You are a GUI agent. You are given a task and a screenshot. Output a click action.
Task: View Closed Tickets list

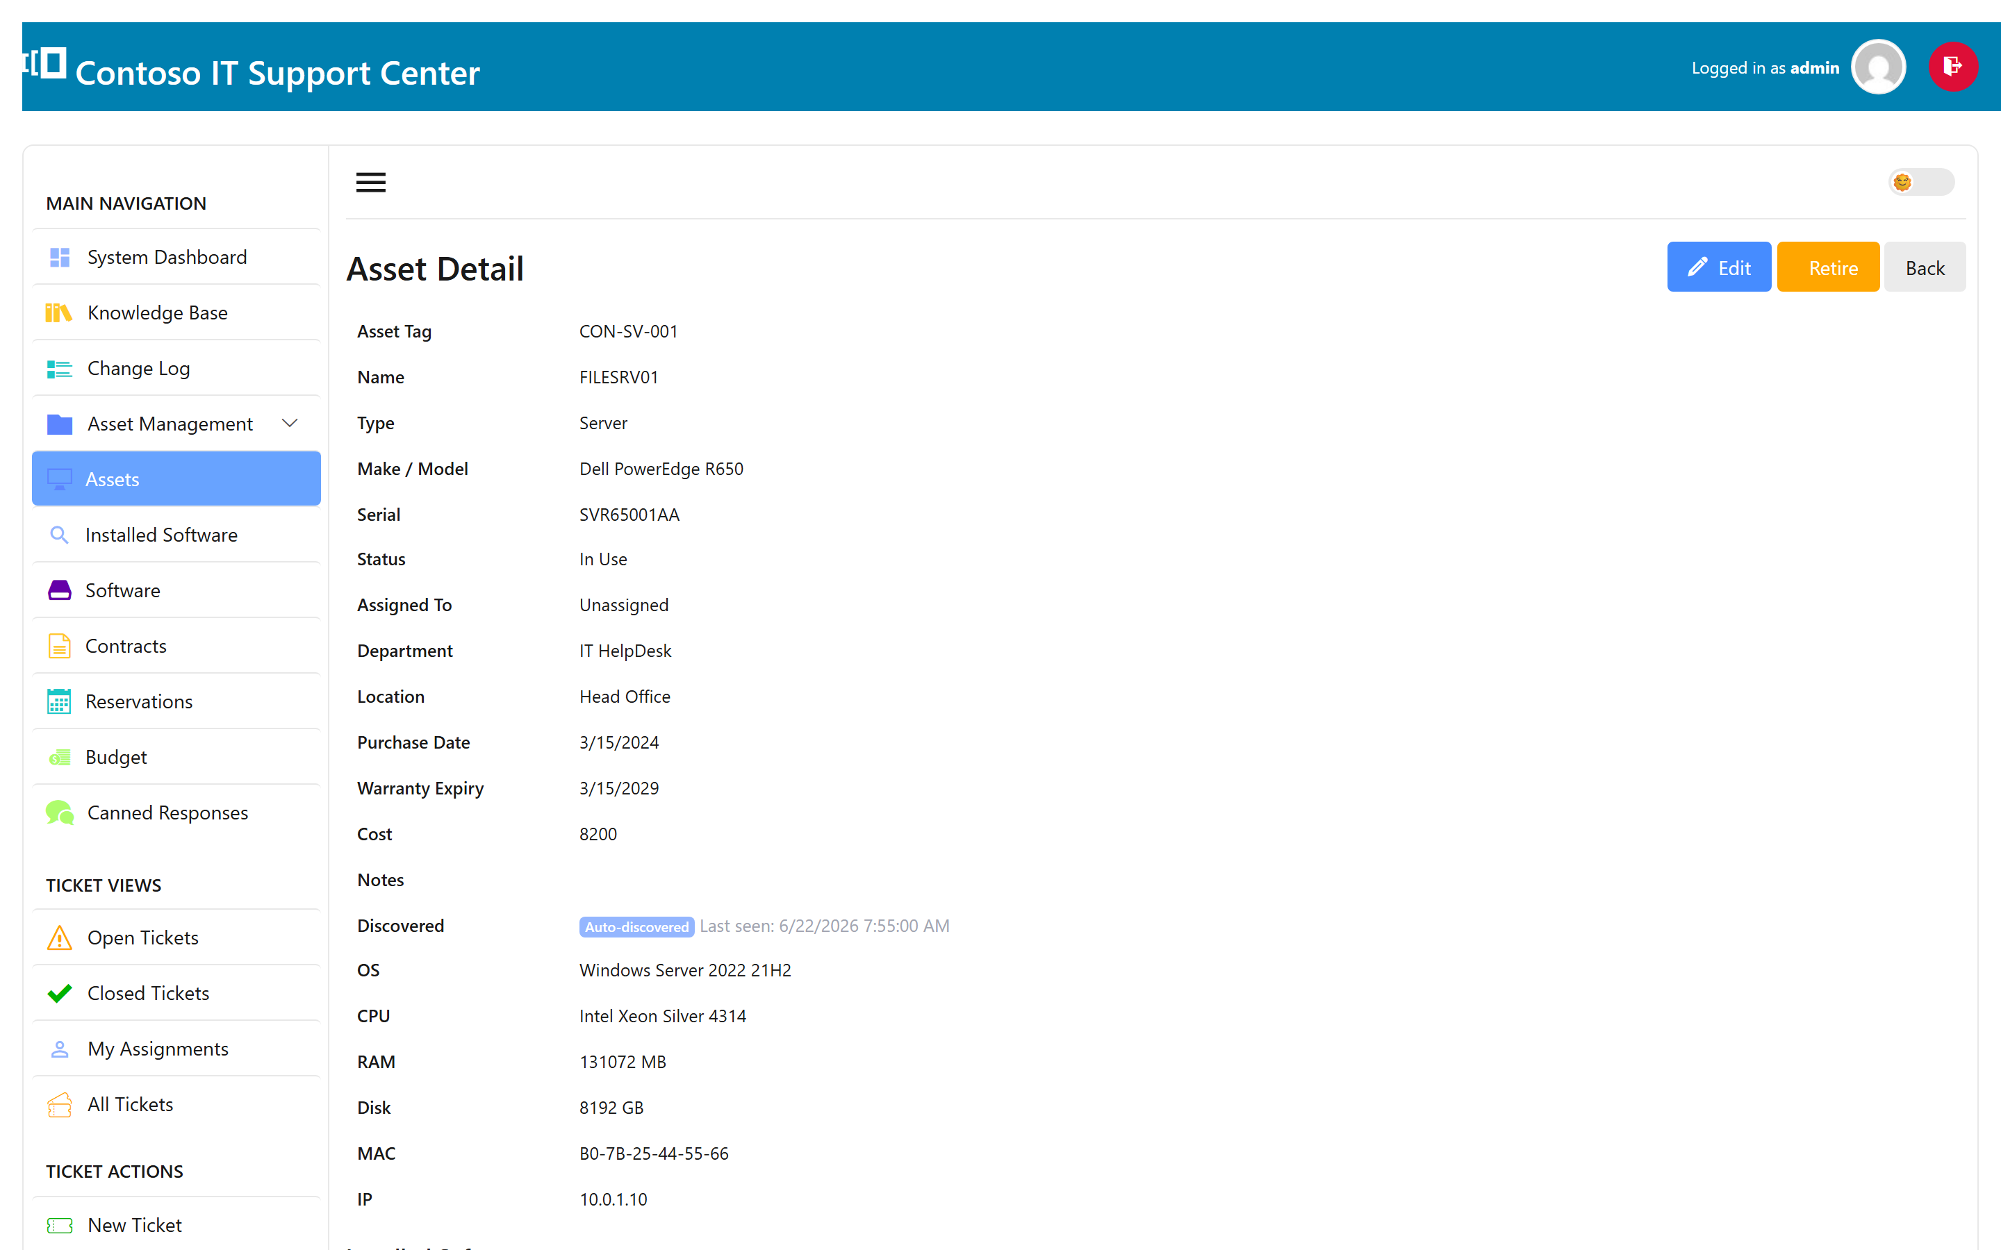[x=176, y=993]
